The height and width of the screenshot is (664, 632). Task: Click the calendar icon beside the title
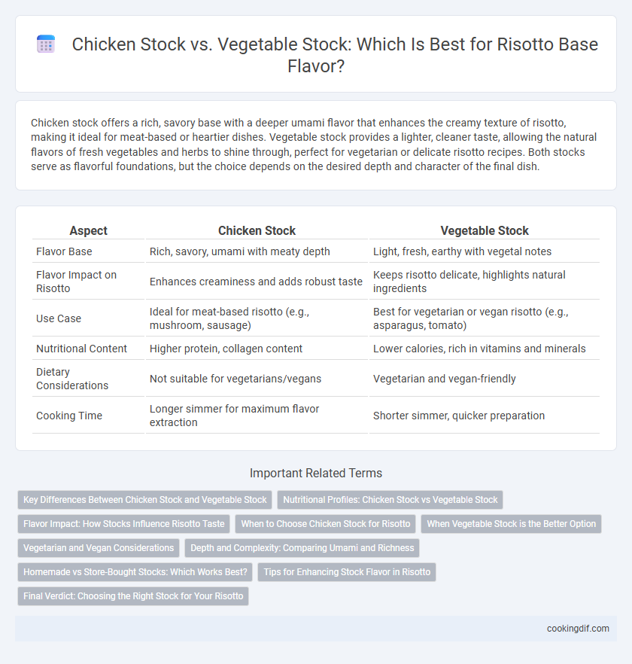(46, 44)
